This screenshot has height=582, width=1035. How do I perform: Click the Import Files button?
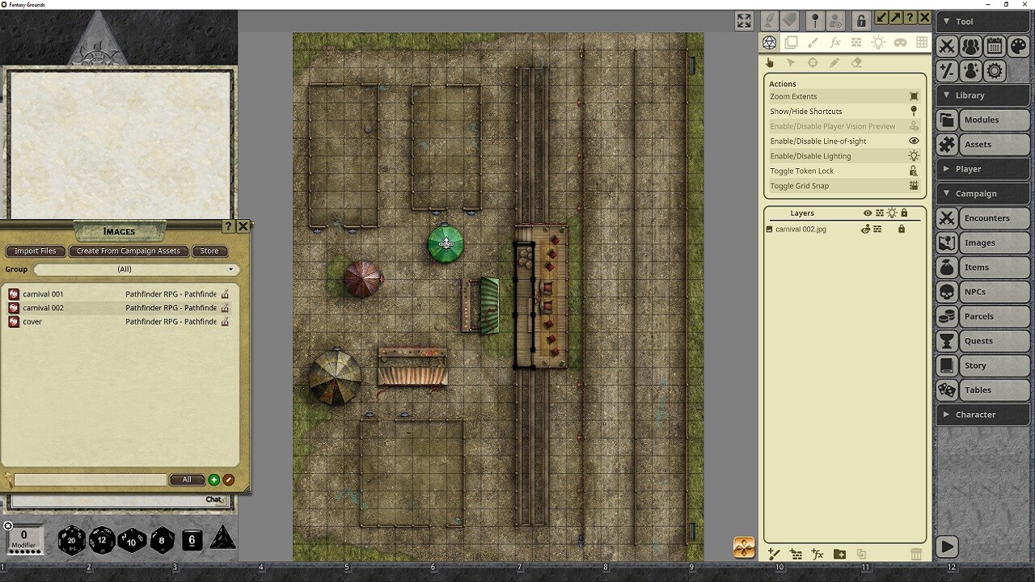click(x=35, y=251)
